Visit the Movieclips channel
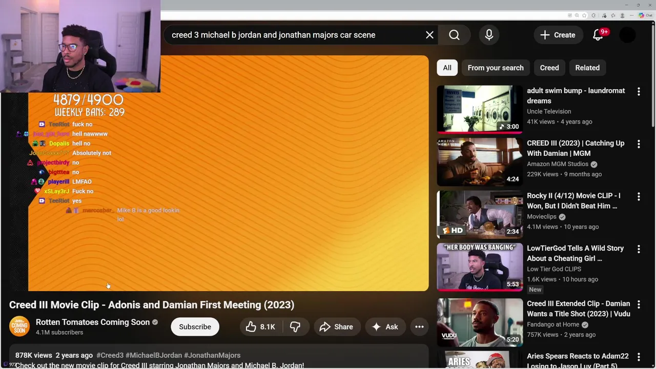Viewport: 656px width, 369px height. (x=542, y=216)
